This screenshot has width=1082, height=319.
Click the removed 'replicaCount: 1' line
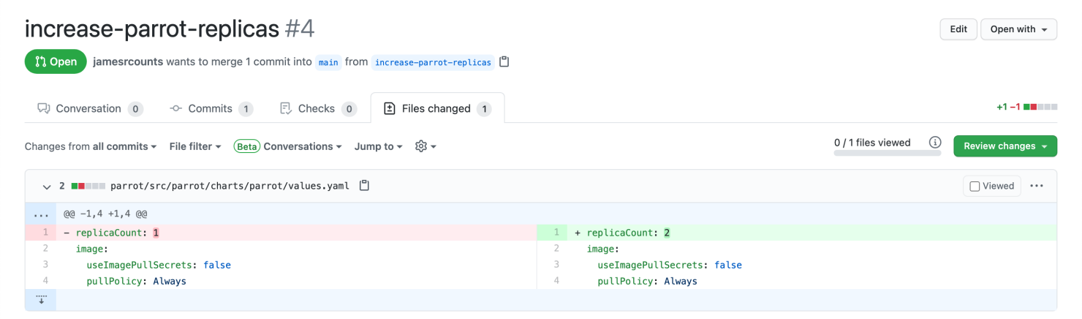(x=296, y=233)
